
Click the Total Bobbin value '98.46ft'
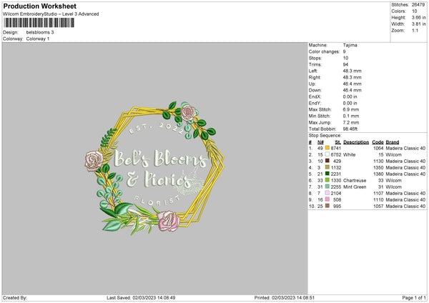[350, 129]
